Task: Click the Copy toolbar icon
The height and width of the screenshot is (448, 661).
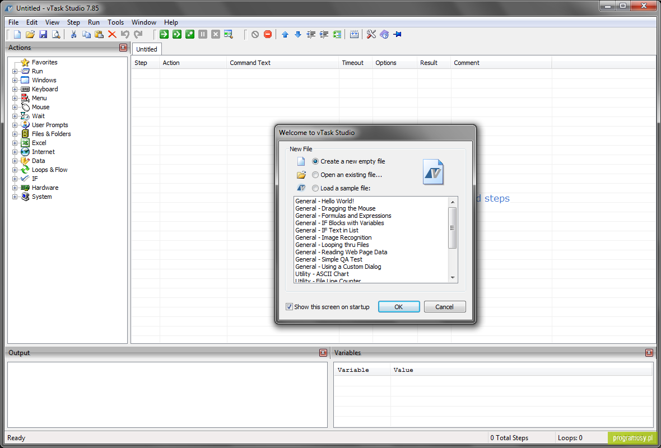Action: click(86, 35)
